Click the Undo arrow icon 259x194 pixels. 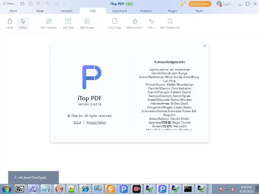pos(48,4)
